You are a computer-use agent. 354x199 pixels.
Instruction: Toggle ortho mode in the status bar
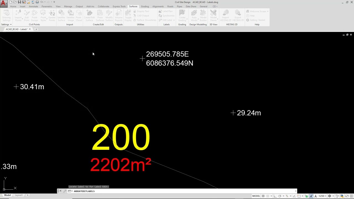coord(275,196)
